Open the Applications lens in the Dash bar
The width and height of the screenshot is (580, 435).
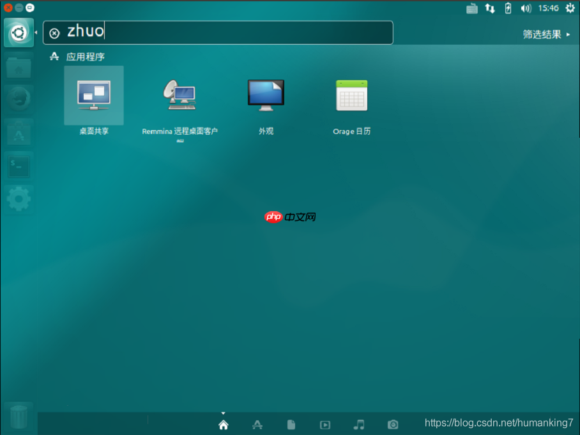click(x=257, y=424)
